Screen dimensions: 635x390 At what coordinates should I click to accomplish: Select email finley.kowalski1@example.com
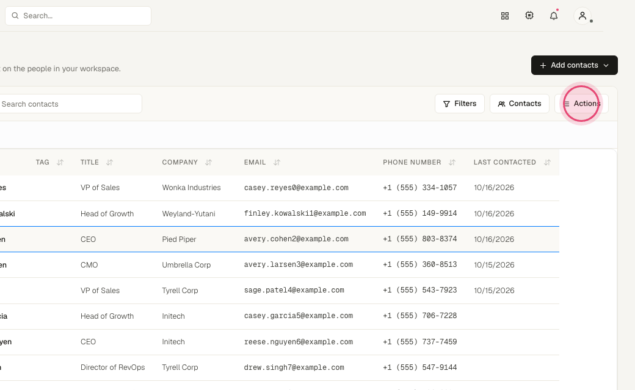[305, 213]
